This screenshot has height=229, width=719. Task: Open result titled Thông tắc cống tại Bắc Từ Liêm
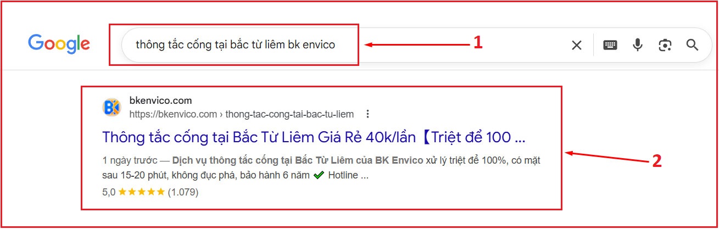(314, 137)
